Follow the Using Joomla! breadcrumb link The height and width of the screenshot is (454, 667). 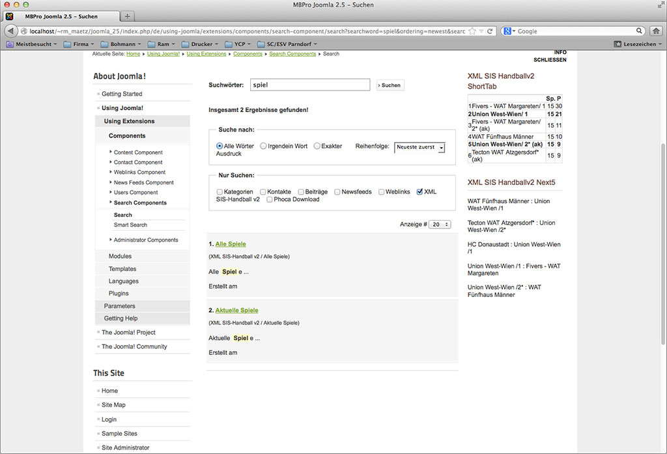click(x=163, y=54)
